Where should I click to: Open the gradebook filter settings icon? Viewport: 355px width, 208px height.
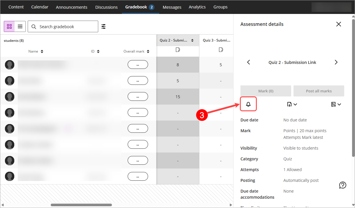tap(103, 26)
